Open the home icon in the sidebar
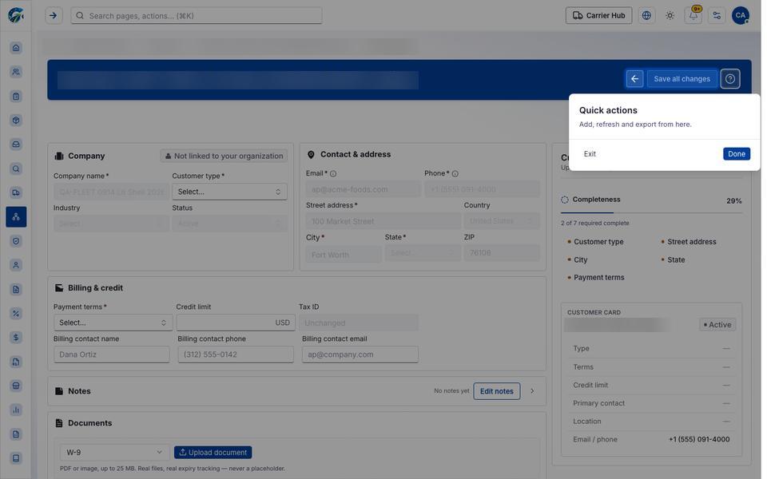The image size is (767, 479). 16,48
